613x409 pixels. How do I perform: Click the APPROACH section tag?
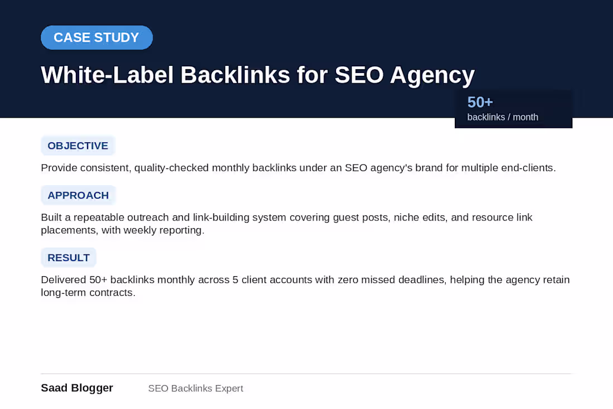pos(78,195)
